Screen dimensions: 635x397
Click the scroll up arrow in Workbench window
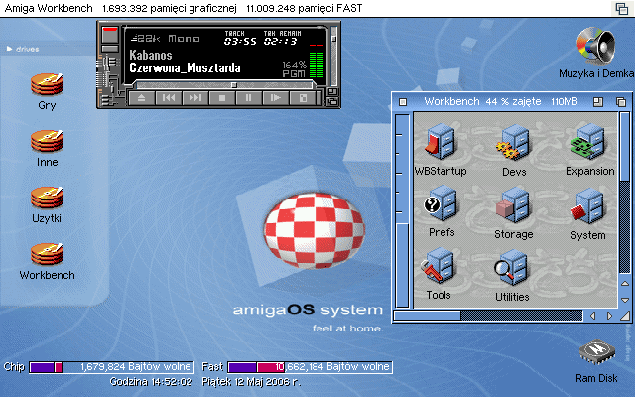[x=625, y=284]
